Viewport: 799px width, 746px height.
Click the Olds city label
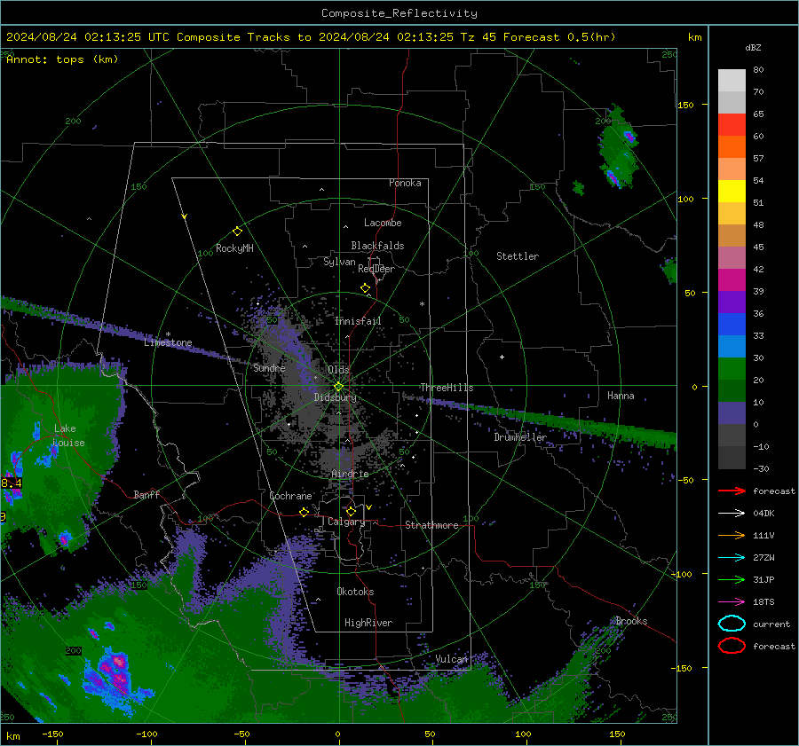(338, 369)
